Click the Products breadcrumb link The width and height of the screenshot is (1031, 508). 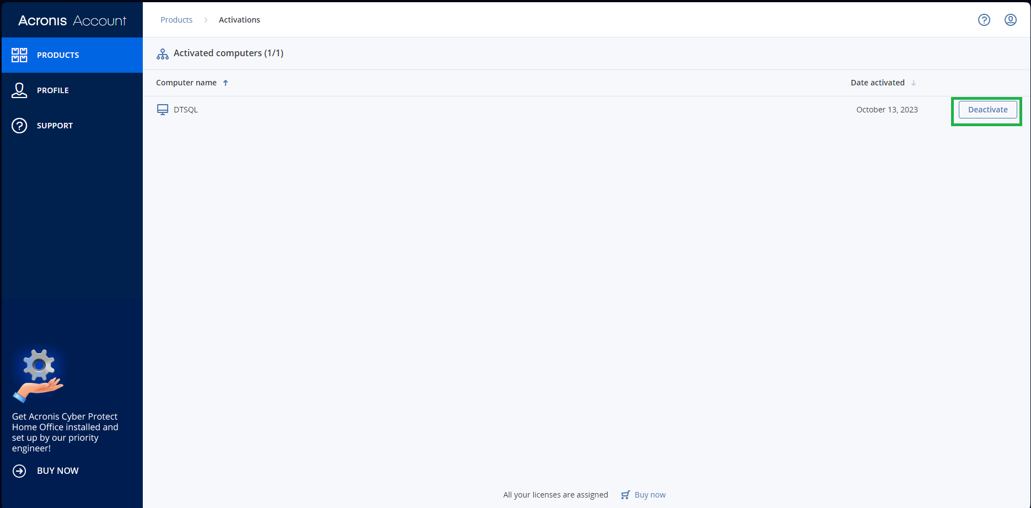[176, 20]
